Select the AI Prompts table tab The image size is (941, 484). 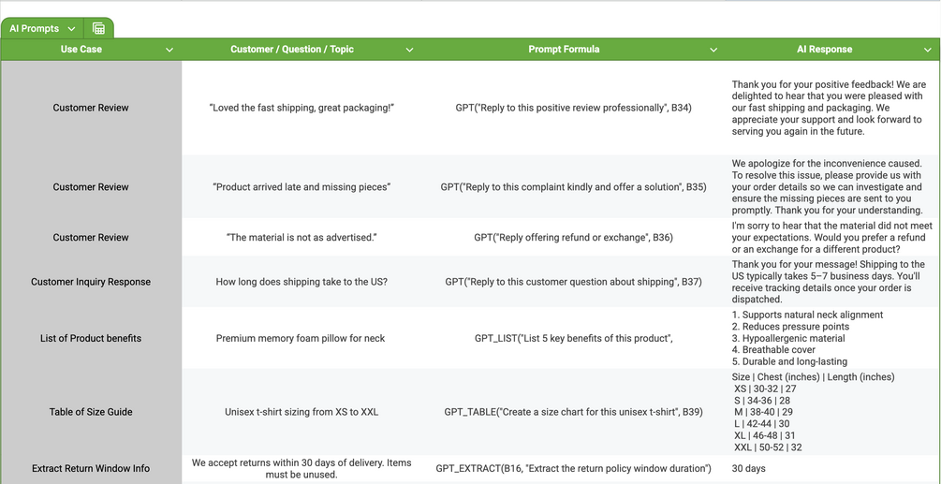35,29
